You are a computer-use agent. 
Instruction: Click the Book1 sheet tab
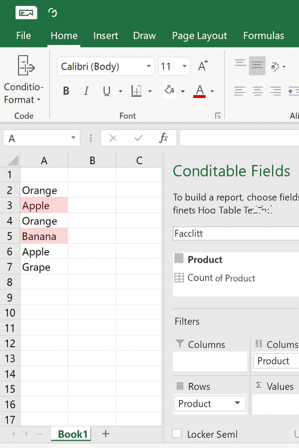pyautogui.click(x=73, y=434)
